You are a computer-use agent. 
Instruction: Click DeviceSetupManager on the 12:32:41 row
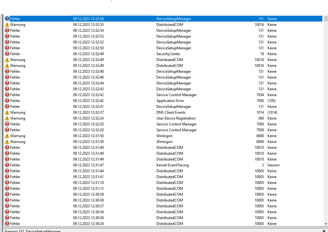tap(174, 106)
